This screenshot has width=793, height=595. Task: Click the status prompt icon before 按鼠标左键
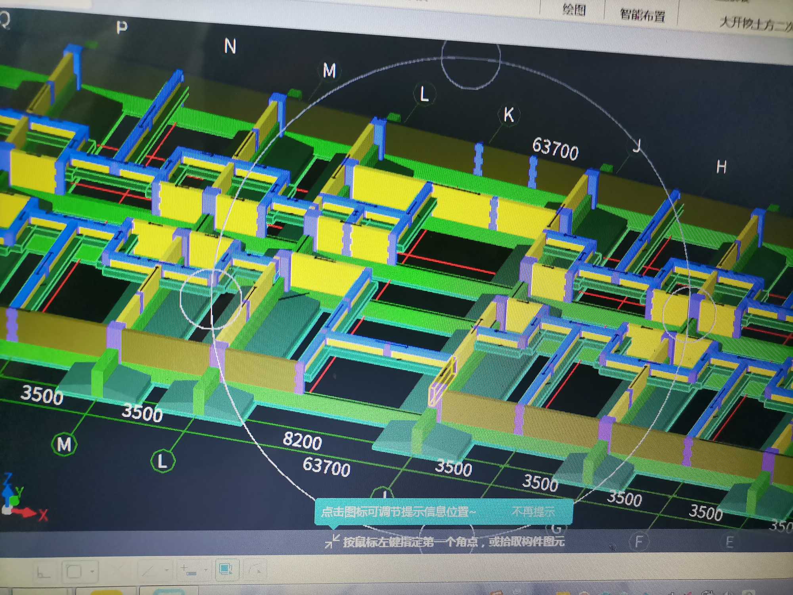[x=332, y=541]
